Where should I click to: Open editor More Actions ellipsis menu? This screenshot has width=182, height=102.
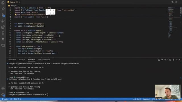pos(179,2)
